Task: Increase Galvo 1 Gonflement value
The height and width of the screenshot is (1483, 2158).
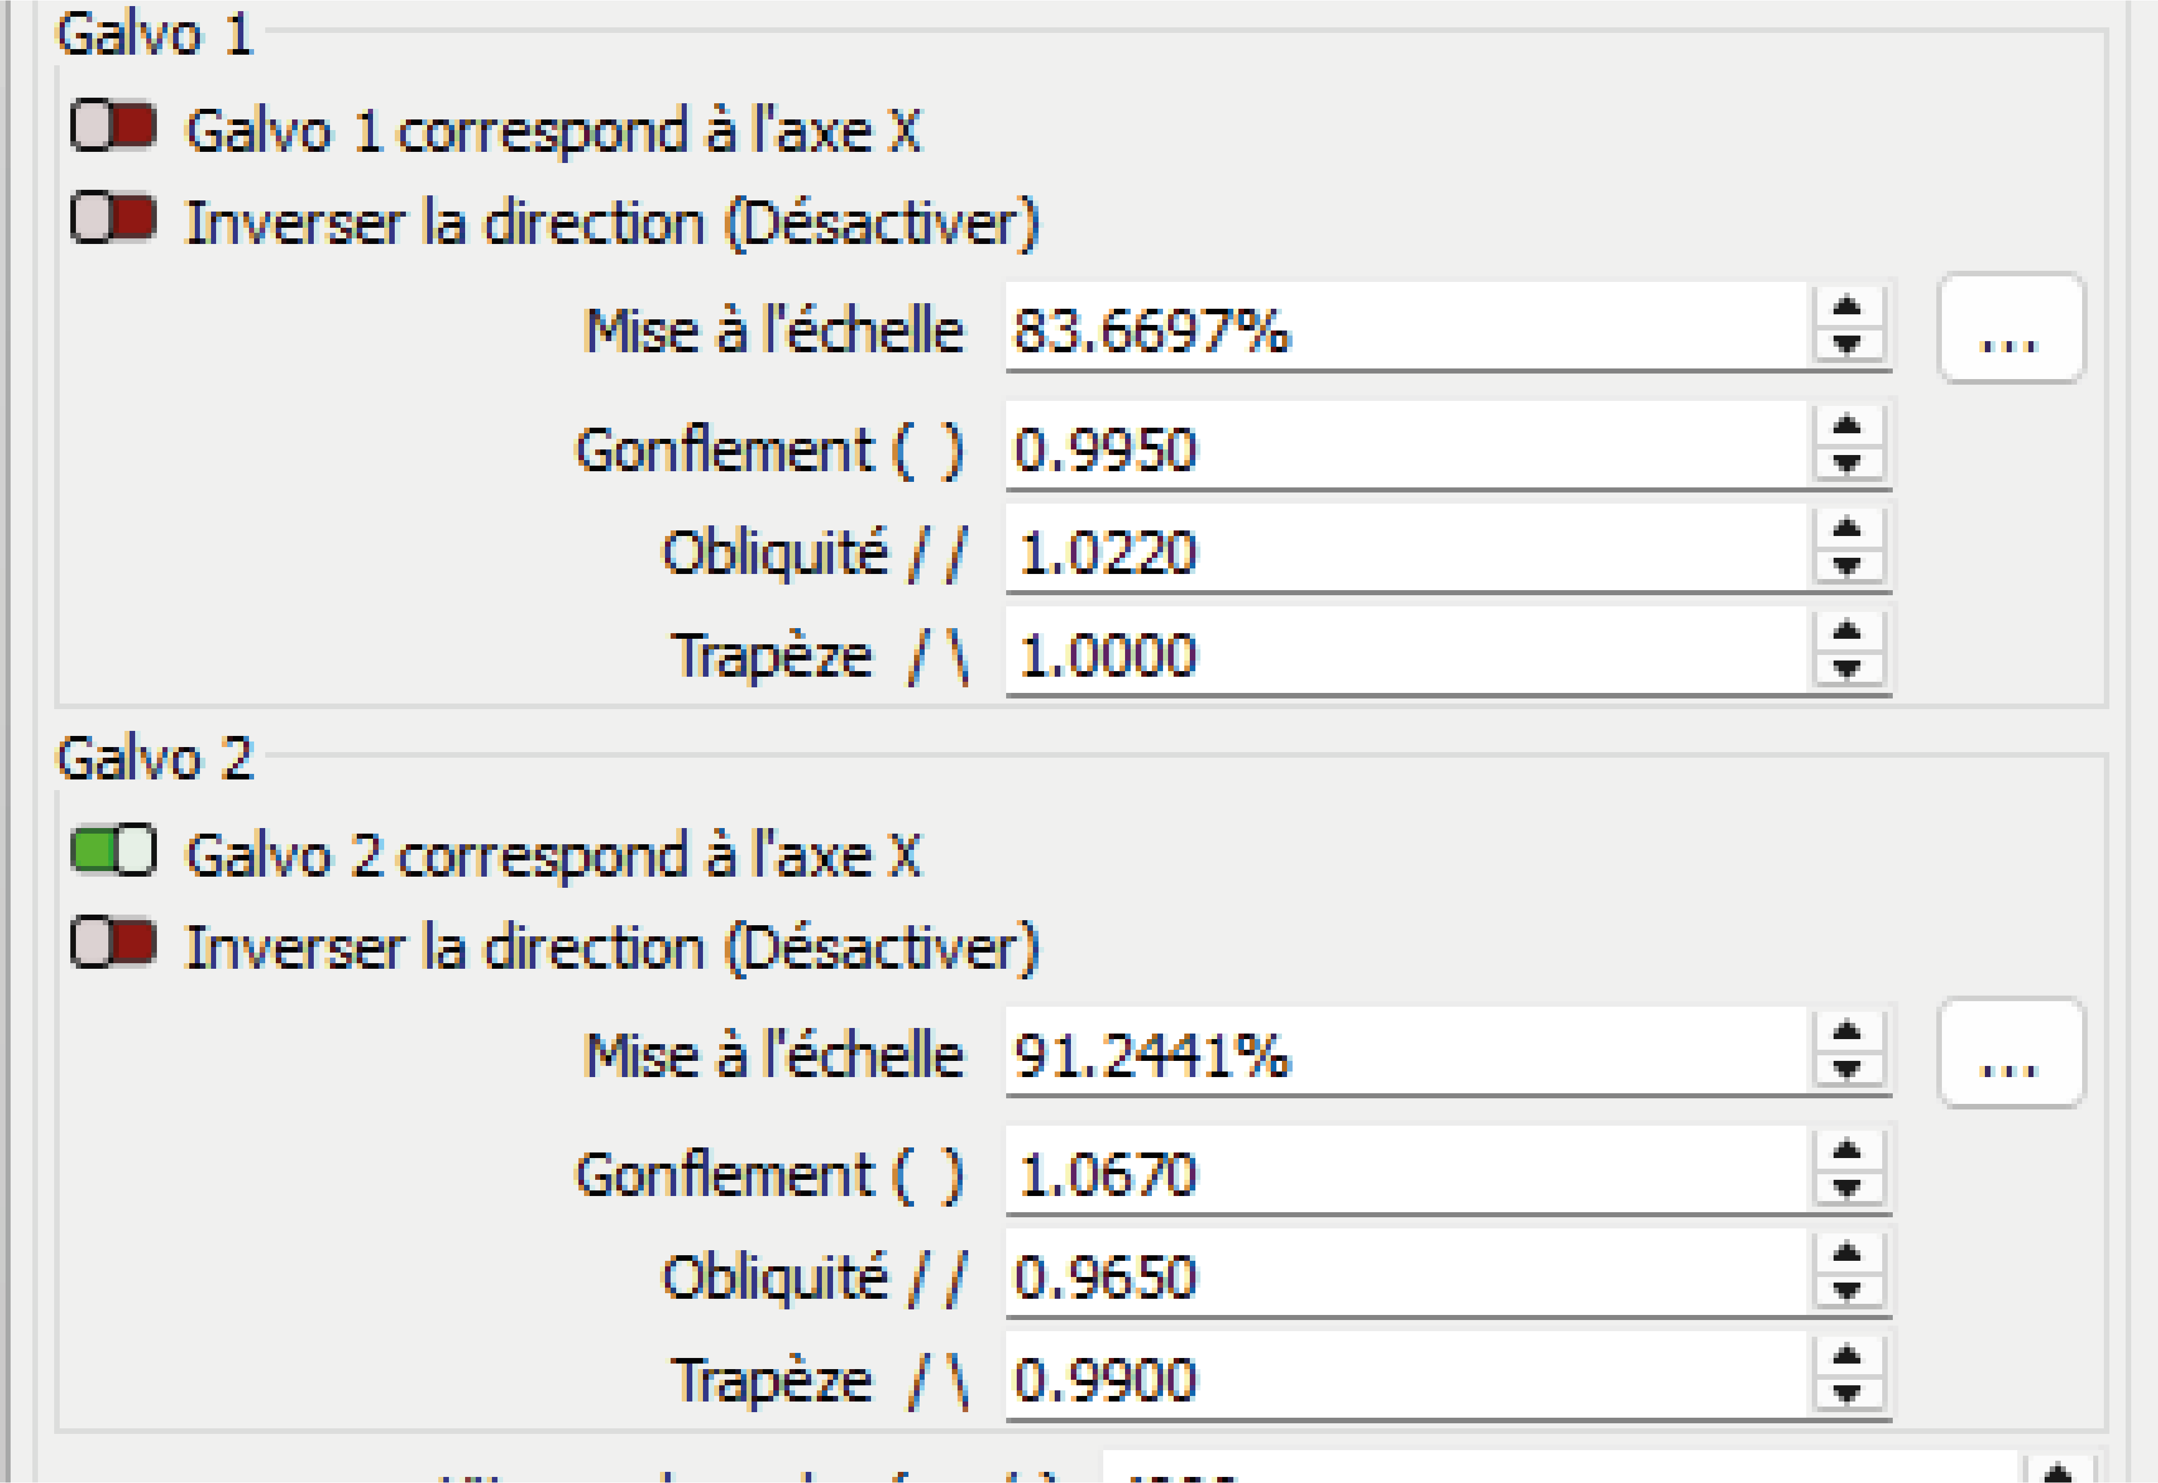Action: (x=1847, y=427)
